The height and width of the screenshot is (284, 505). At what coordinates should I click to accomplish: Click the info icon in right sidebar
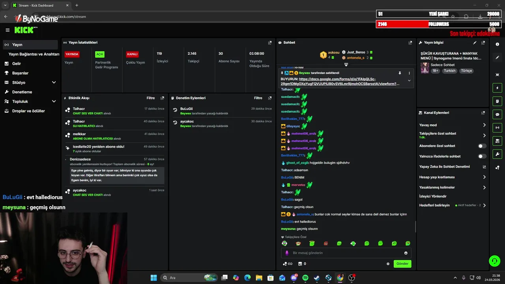498,45
